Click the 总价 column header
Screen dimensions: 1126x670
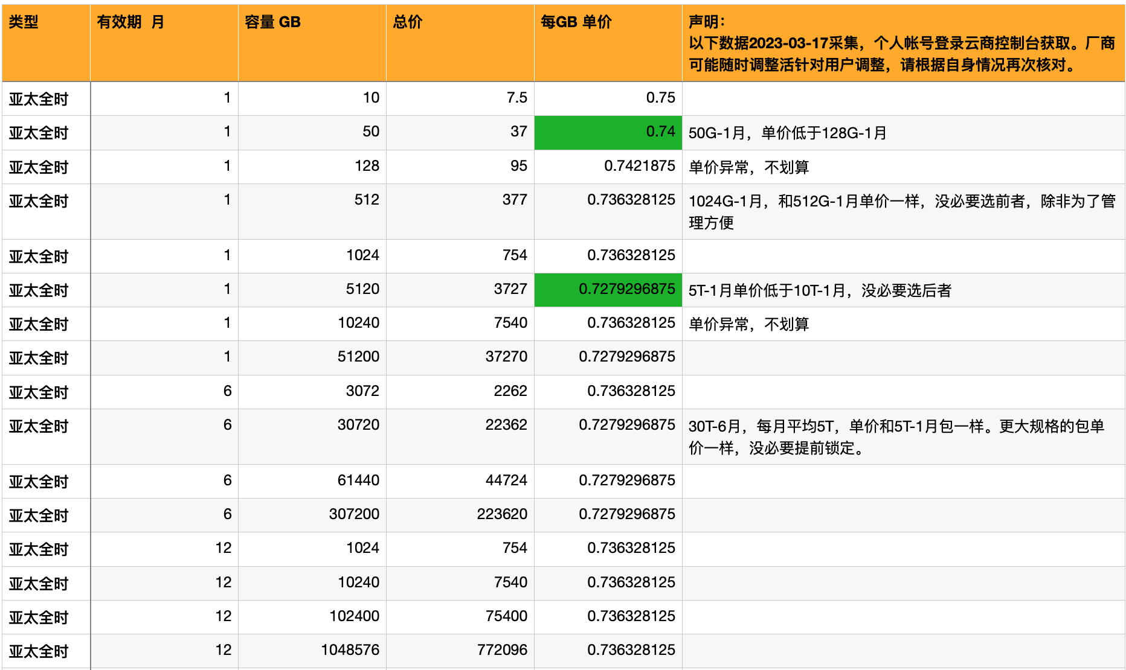[x=460, y=43]
